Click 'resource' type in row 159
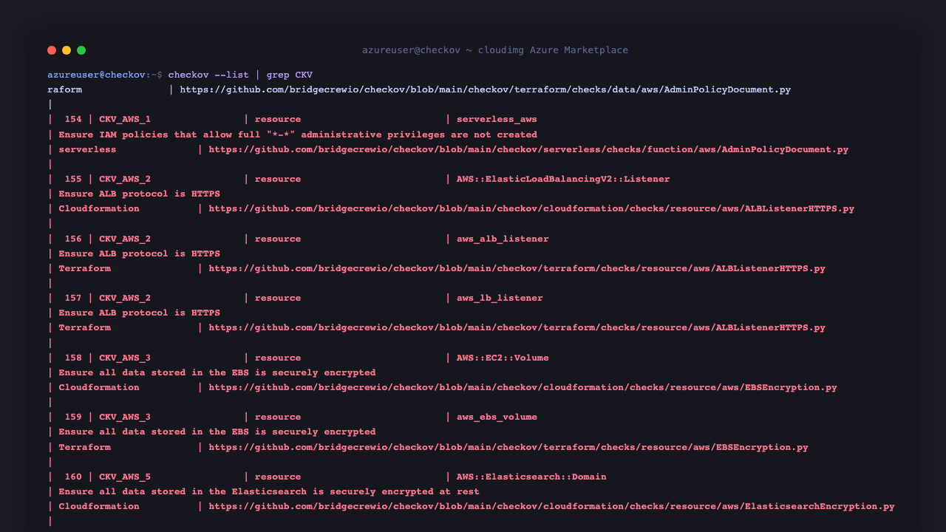Viewport: 946px width, 532px height. (278, 417)
